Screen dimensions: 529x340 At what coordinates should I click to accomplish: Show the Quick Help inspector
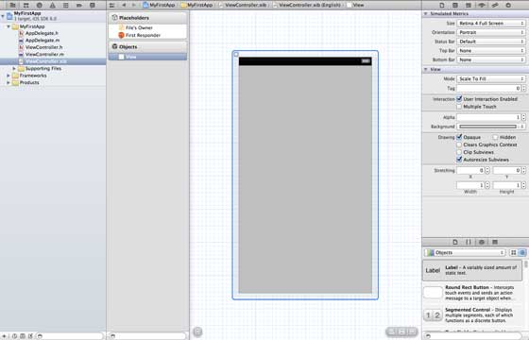[455, 5]
